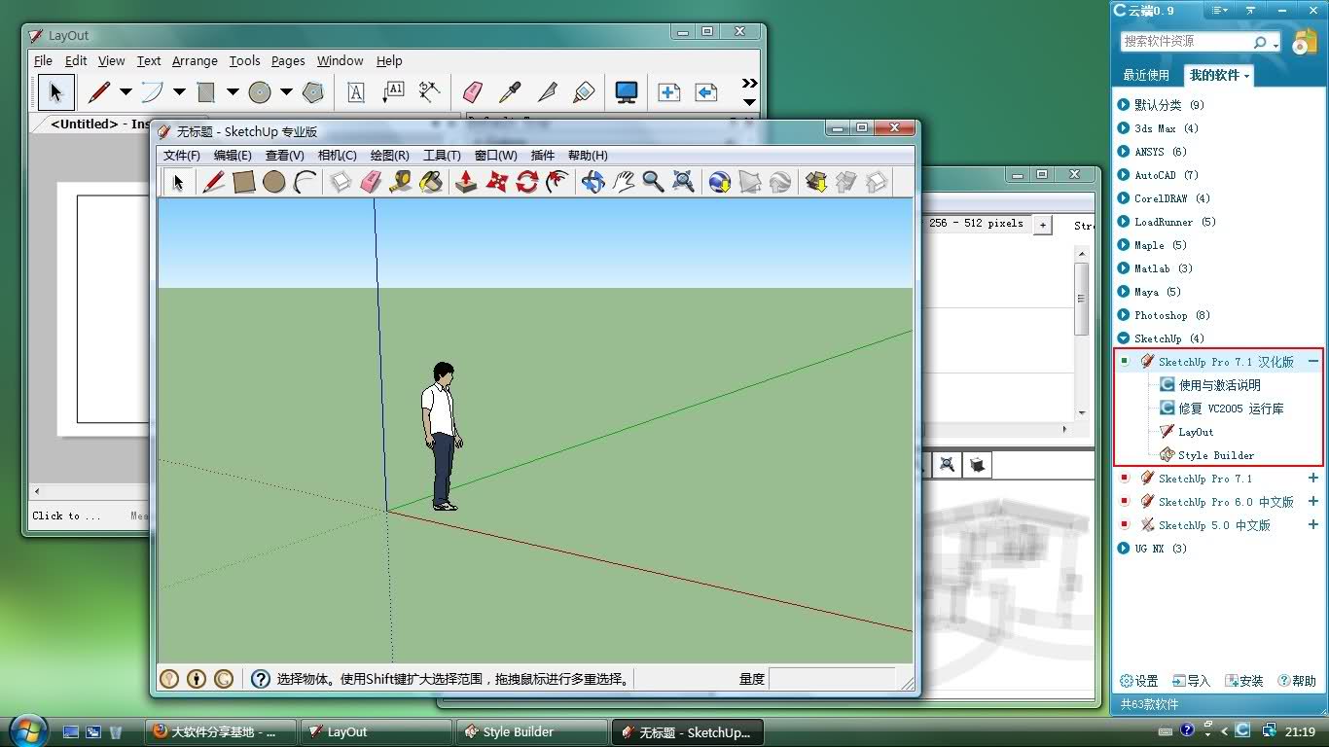1329x747 pixels.
Task: Click the 量度 measurement input box
Action: tap(833, 679)
